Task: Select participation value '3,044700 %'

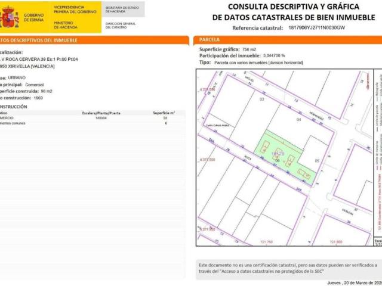Action: pos(274,55)
